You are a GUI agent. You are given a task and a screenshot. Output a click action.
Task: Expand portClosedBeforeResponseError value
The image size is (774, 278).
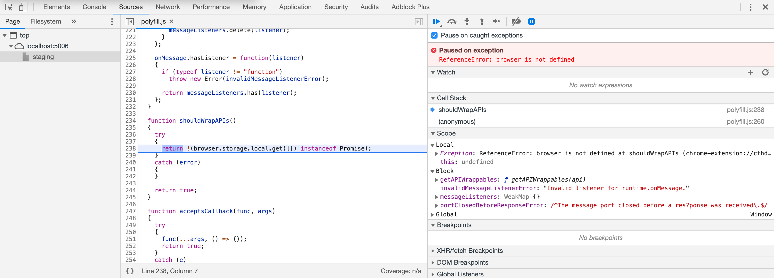[436, 205]
